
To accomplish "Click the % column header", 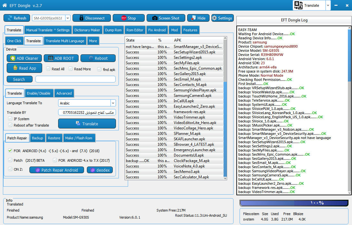I will 165,40.
